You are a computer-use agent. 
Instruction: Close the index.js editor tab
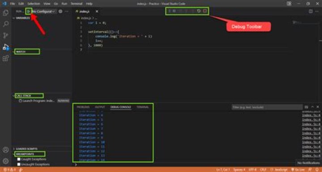pyautogui.click(x=97, y=12)
